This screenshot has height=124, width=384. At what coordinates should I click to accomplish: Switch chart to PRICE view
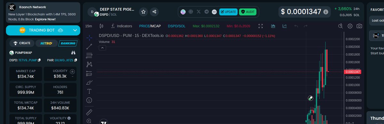[x=144, y=26]
